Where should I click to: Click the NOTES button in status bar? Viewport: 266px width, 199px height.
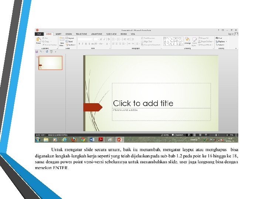click(x=165, y=135)
